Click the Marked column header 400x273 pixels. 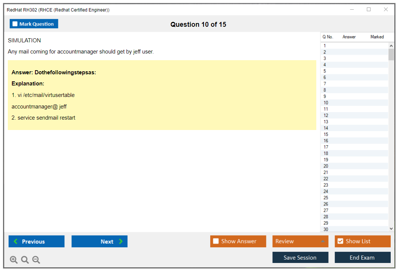click(x=377, y=37)
